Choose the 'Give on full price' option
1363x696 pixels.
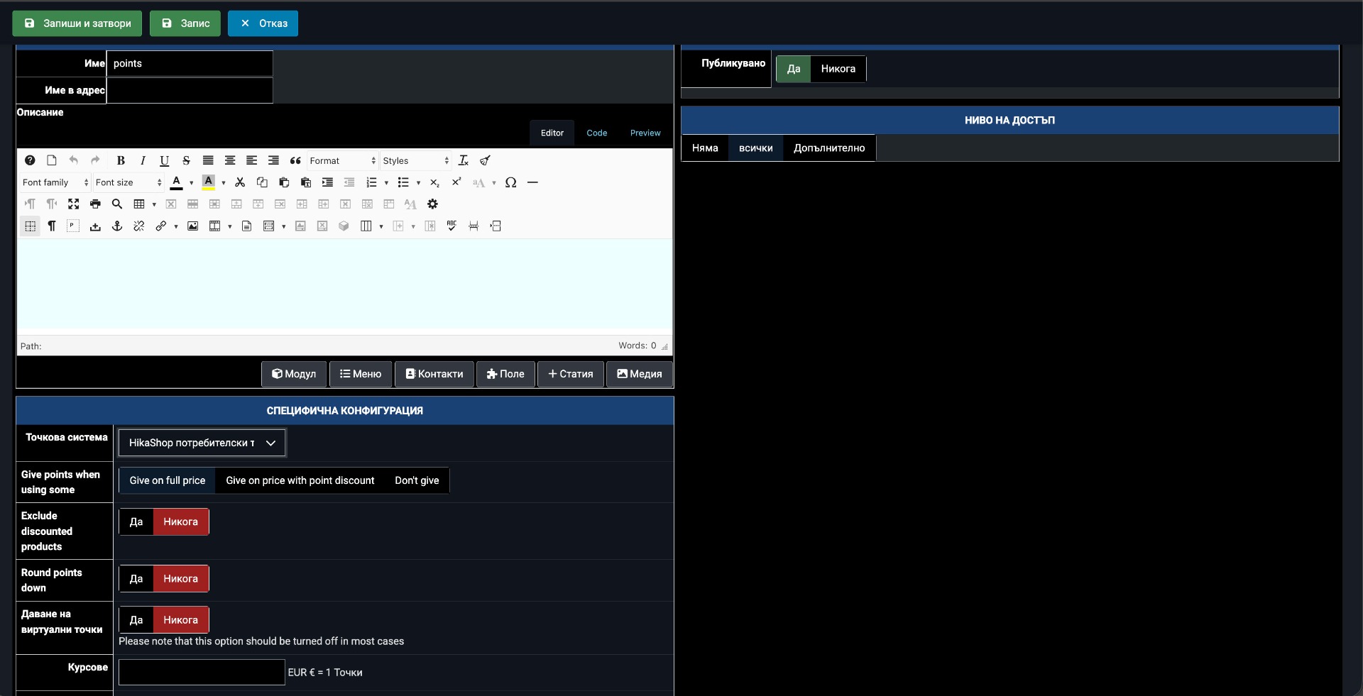click(168, 480)
